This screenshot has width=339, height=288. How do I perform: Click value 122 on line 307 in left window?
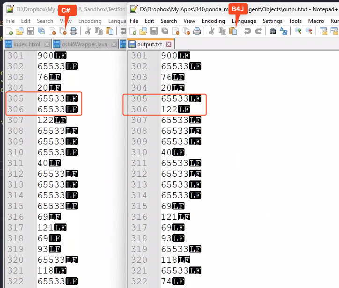45,120
